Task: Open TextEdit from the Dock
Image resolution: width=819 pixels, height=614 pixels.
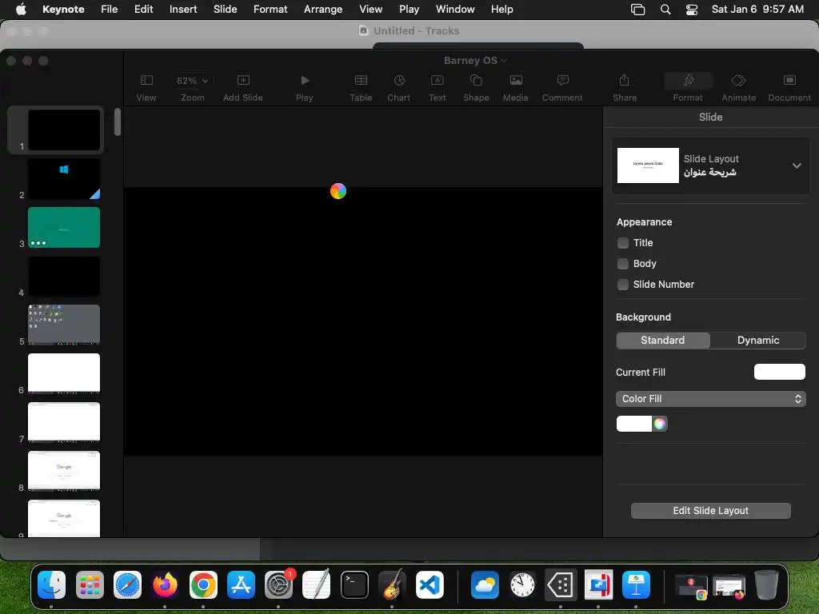Action: coord(317,584)
